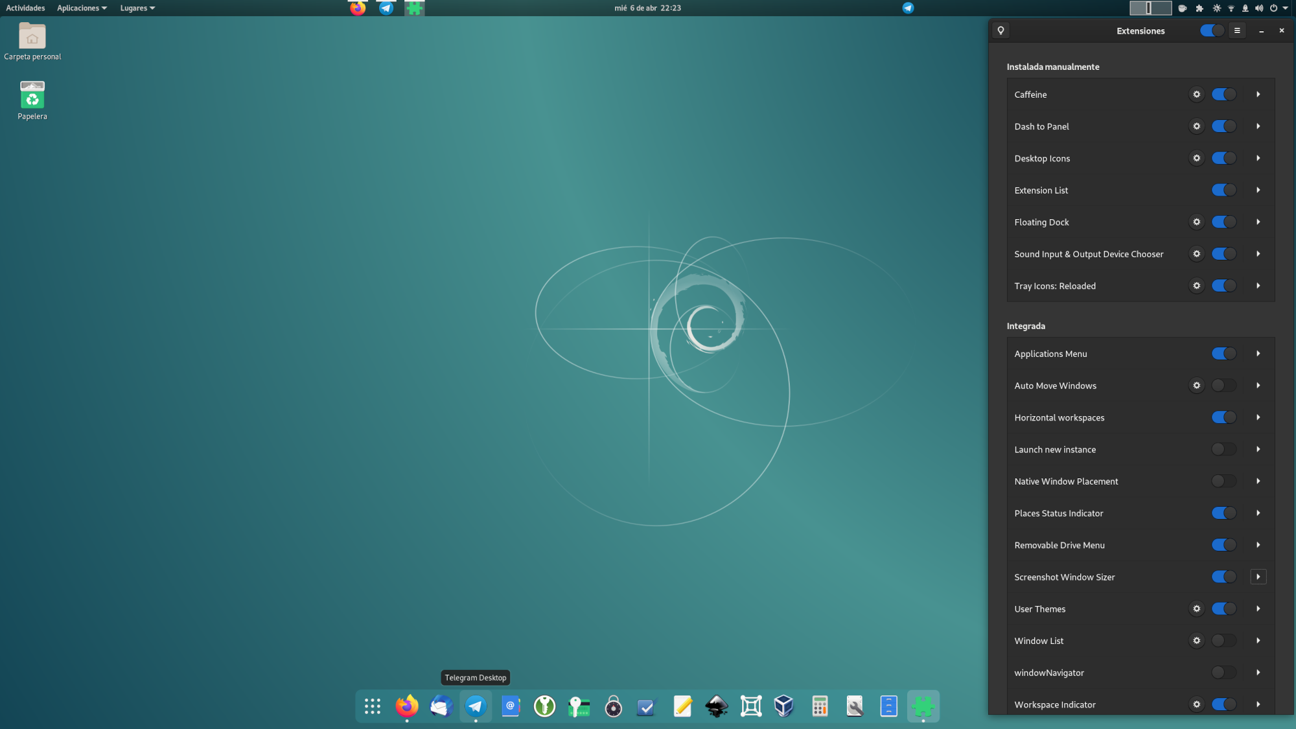Turn on Native Window Placement switch

1224,481
